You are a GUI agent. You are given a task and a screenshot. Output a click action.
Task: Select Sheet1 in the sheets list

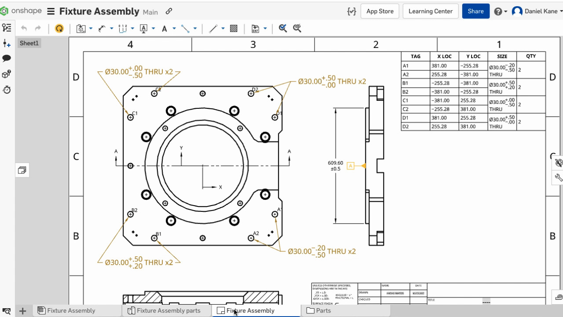[29, 43]
